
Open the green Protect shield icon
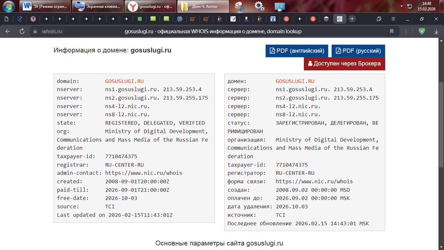(422, 31)
